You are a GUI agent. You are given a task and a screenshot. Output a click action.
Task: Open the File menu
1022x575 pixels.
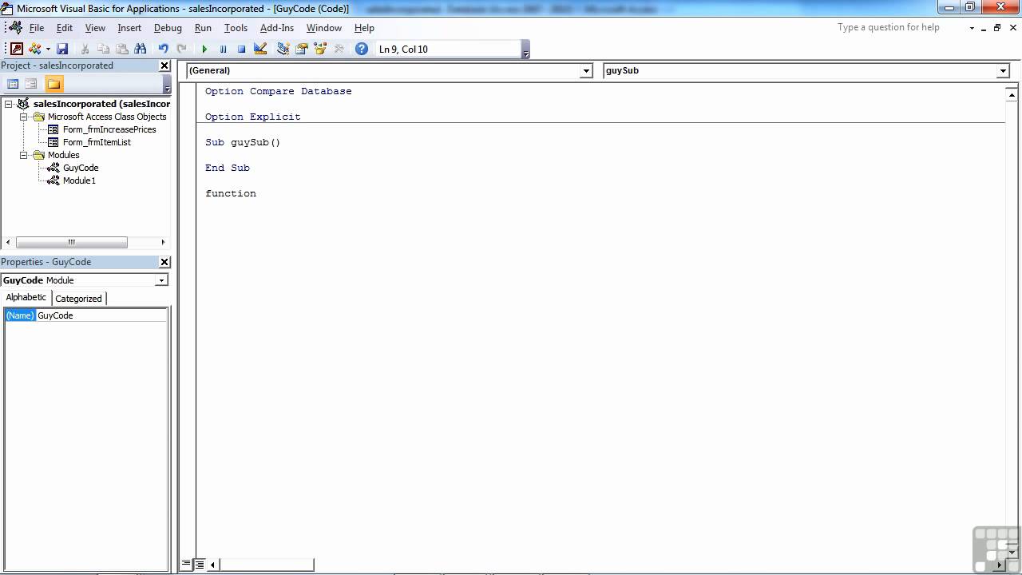37,27
